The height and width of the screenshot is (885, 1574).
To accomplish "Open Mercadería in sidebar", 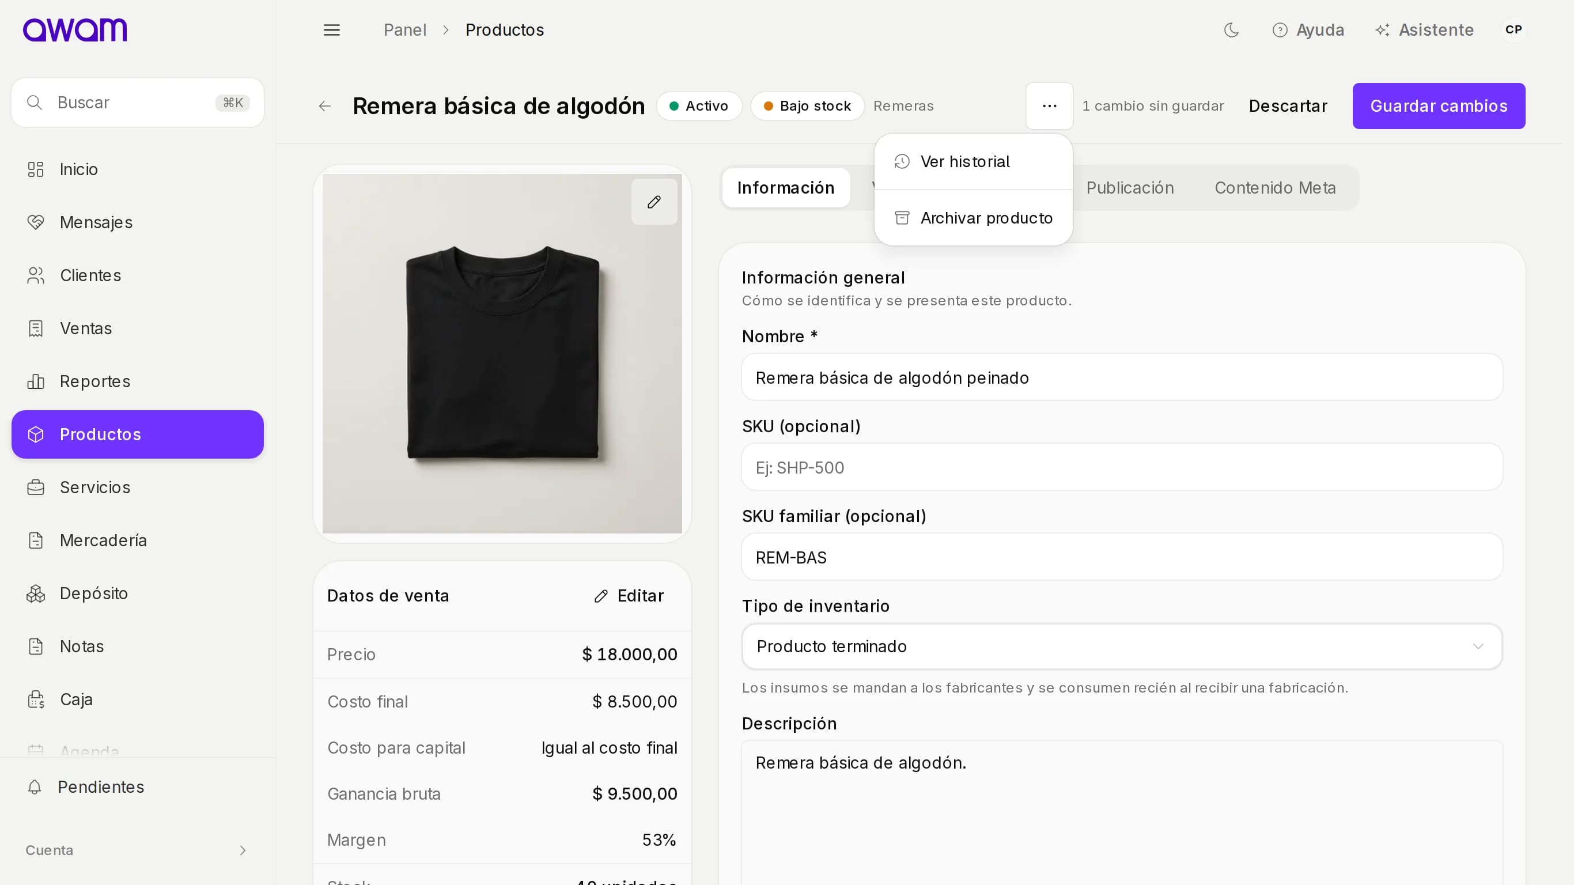I will point(138,541).
